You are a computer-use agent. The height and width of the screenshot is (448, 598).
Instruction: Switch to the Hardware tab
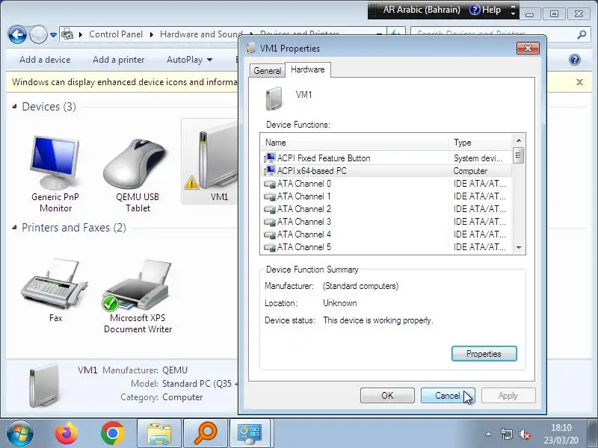pos(308,69)
